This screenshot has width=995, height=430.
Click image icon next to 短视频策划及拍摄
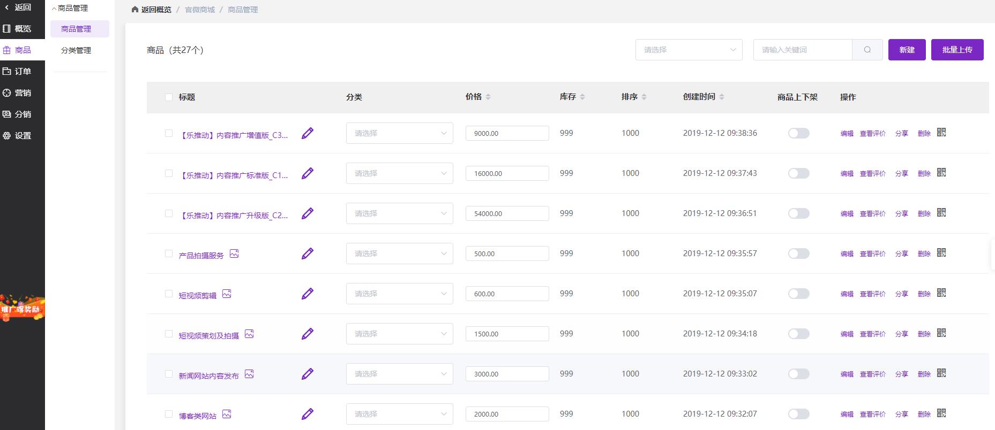(x=249, y=334)
